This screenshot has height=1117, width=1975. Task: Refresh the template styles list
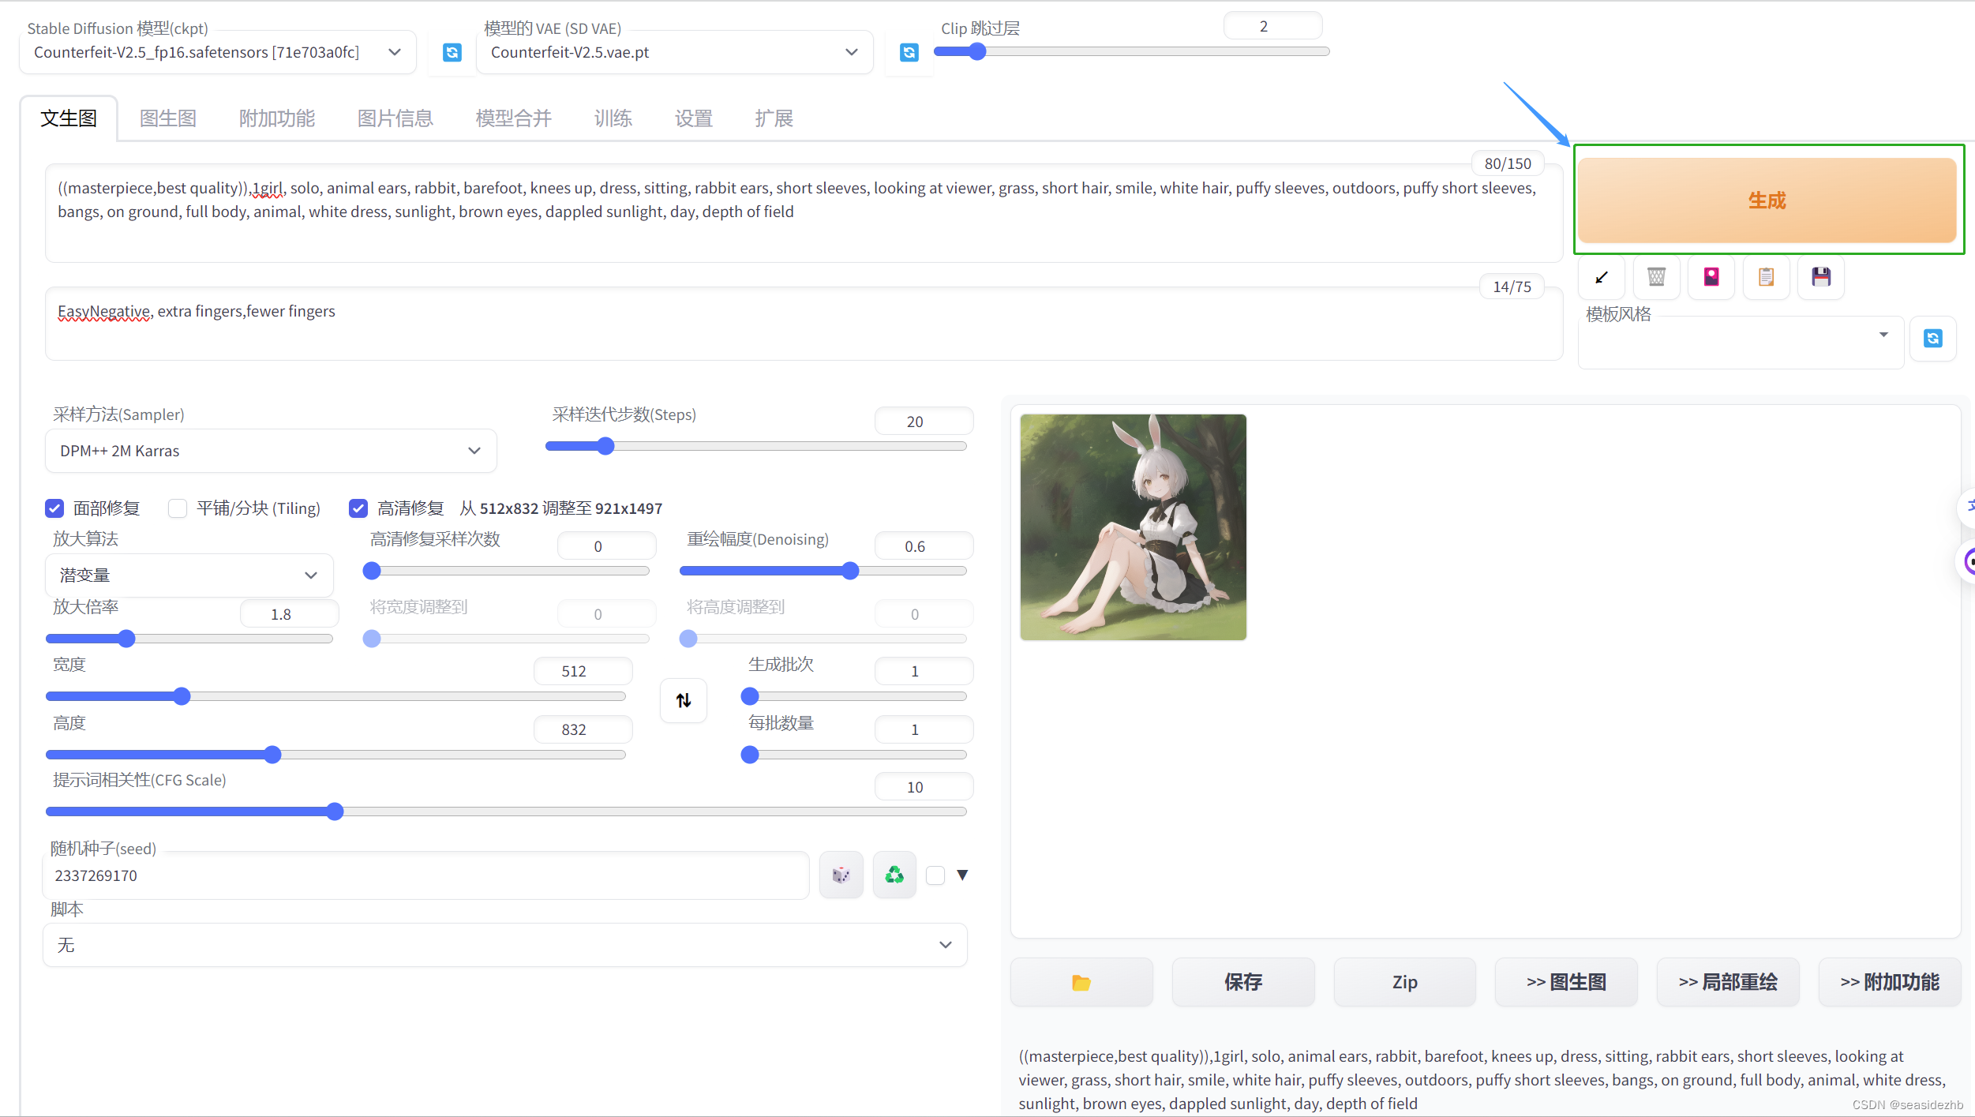1932,339
